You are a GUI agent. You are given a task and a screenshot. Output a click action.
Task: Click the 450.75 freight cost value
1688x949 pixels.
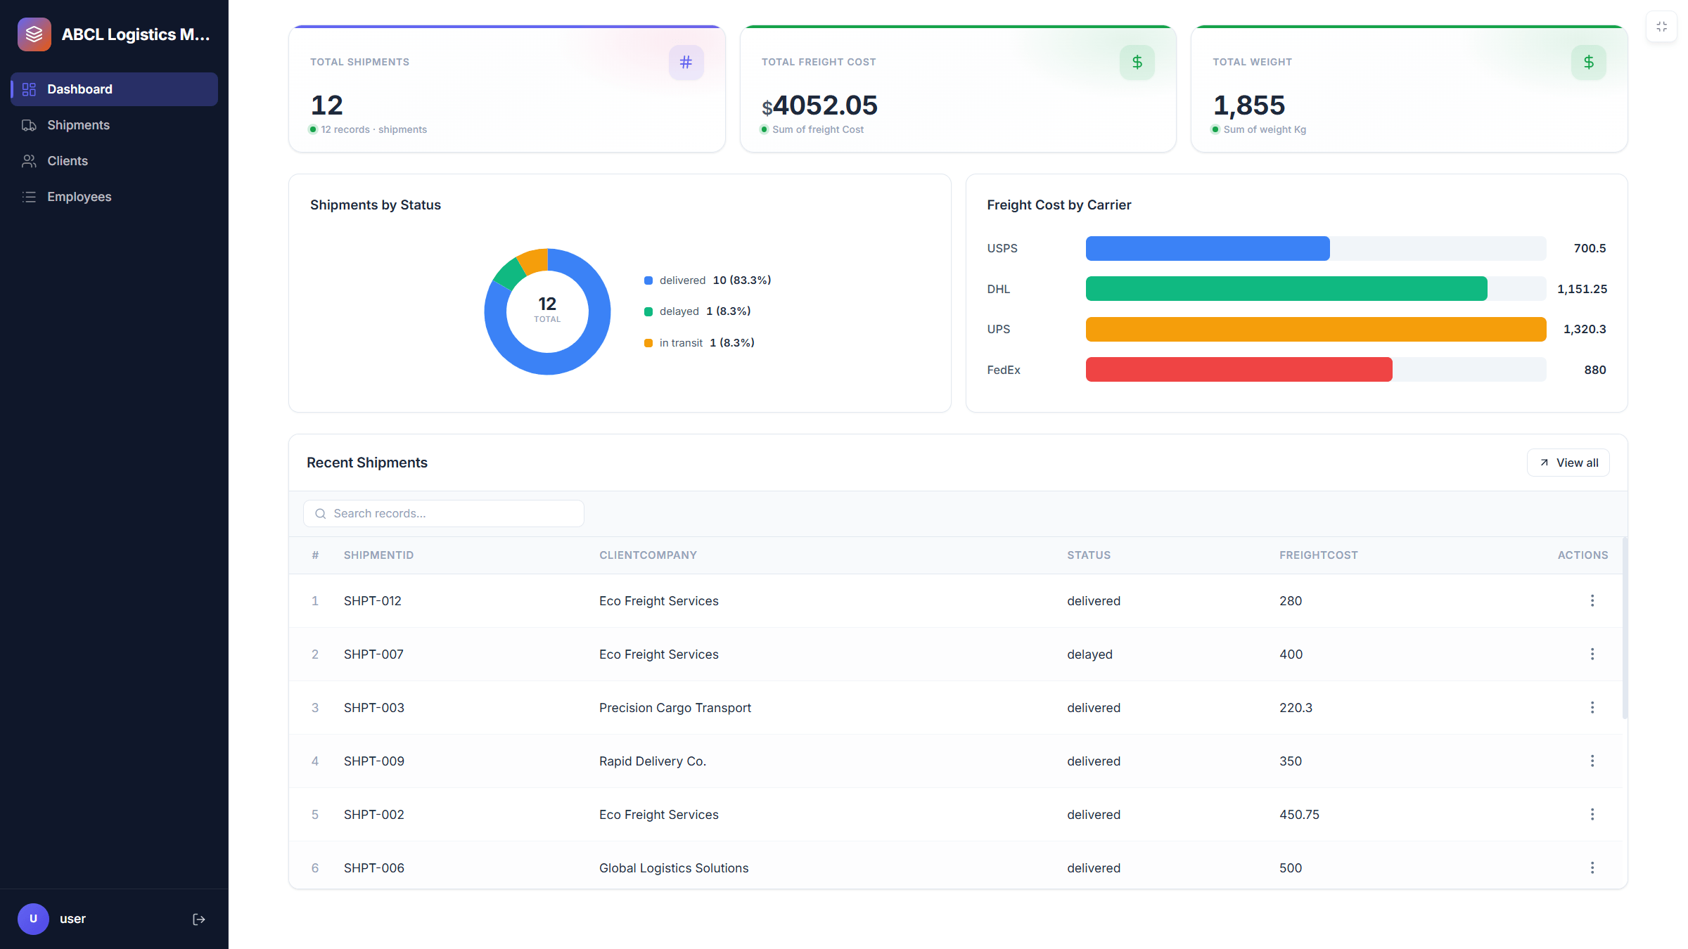coord(1299,815)
